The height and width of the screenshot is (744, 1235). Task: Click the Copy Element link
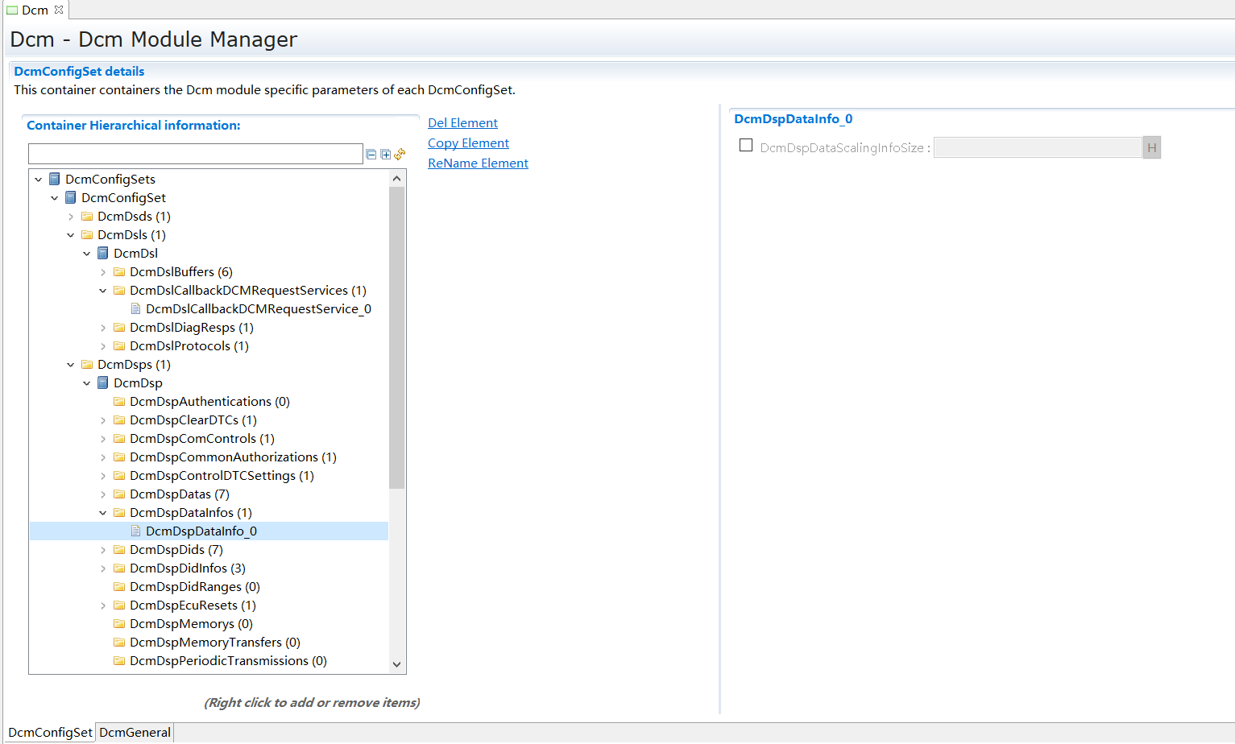(468, 143)
